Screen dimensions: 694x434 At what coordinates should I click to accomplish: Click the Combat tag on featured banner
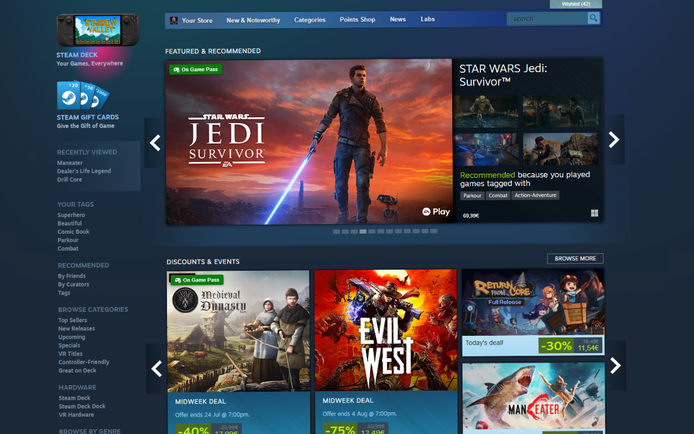click(x=498, y=195)
